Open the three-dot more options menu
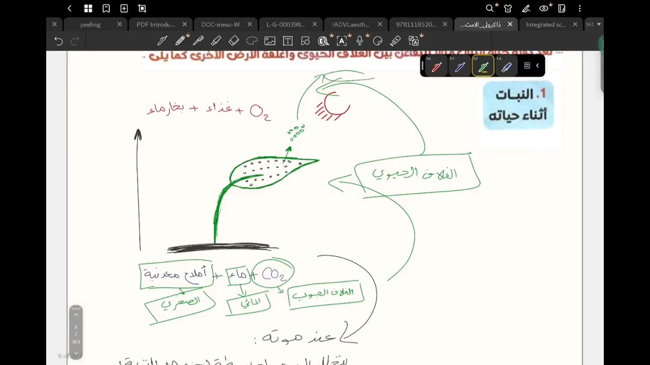The width and height of the screenshot is (650, 365). click(579, 8)
